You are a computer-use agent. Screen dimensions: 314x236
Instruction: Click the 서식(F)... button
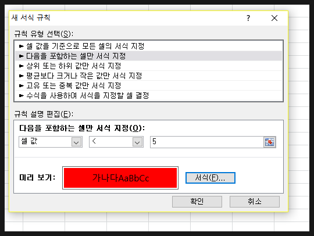(x=210, y=178)
